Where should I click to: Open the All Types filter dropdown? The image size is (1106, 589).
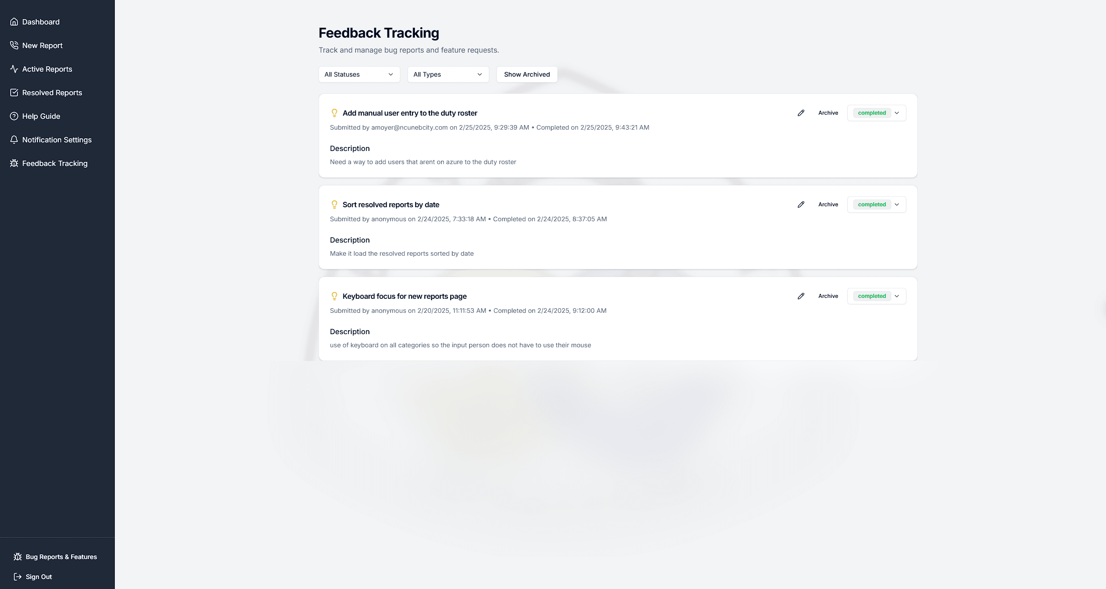(x=448, y=74)
